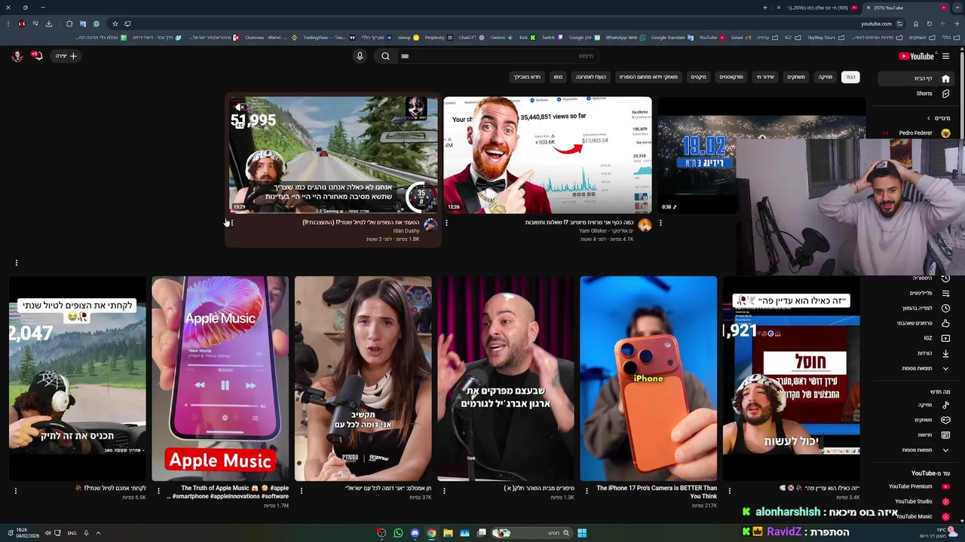The width and height of the screenshot is (965, 542).
Task: Select the 'הכל' filter chip
Action: click(850, 77)
